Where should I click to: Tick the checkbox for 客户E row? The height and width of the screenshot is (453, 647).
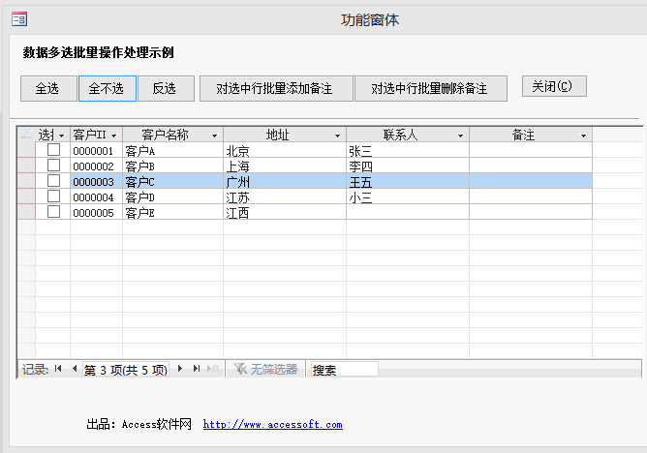[x=53, y=211]
